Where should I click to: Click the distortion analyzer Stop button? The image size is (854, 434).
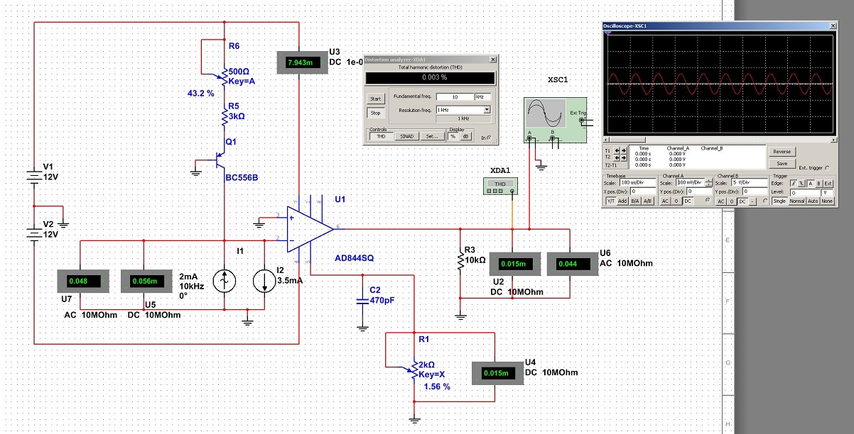pos(376,113)
